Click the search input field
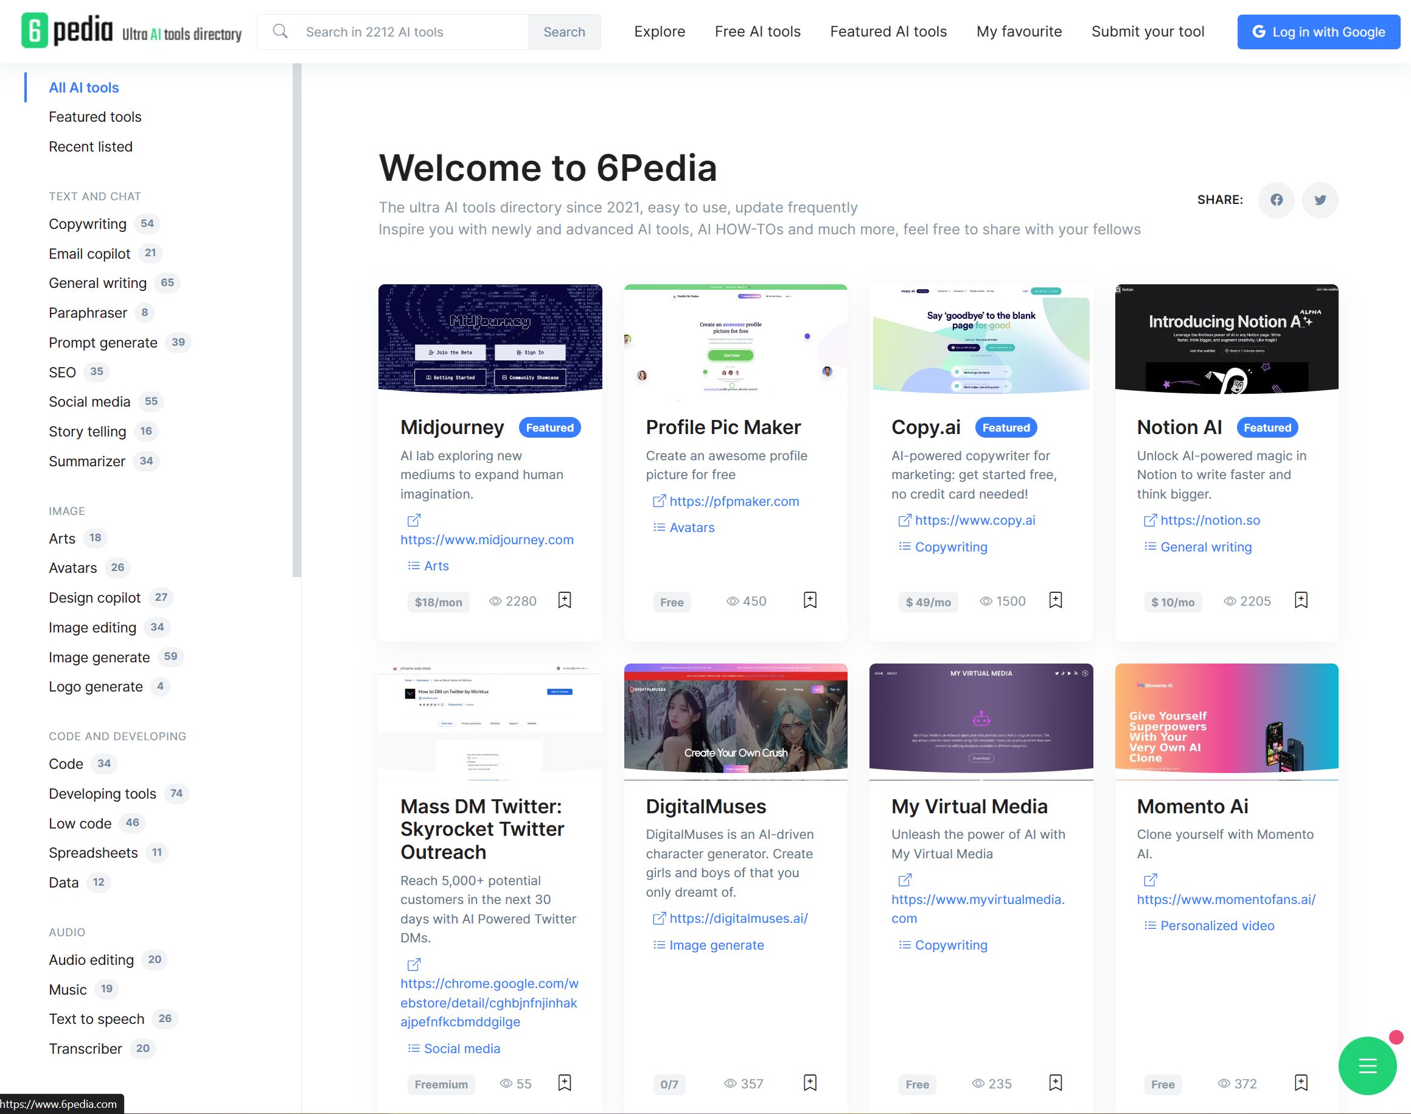1411x1114 pixels. (404, 31)
